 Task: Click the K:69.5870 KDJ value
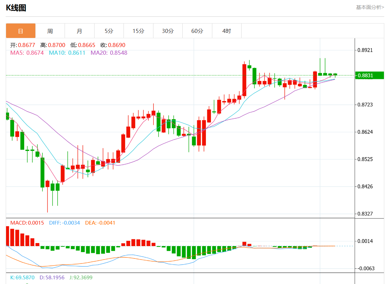pos(23,278)
